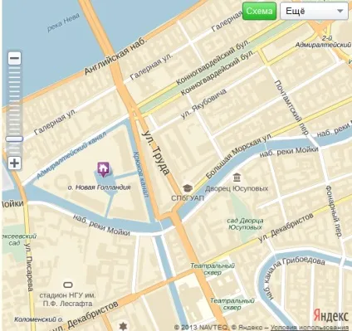Click the о. Новая Голландия label
This screenshot has width=352, height=331.
click(x=99, y=187)
